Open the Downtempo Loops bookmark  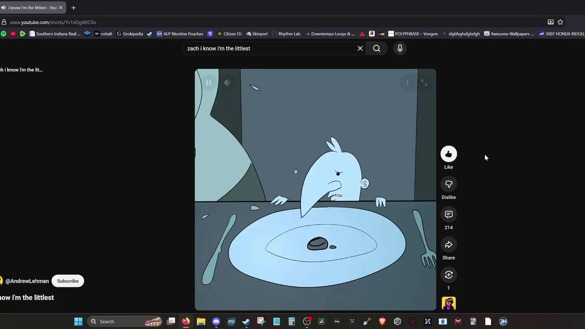point(330,34)
